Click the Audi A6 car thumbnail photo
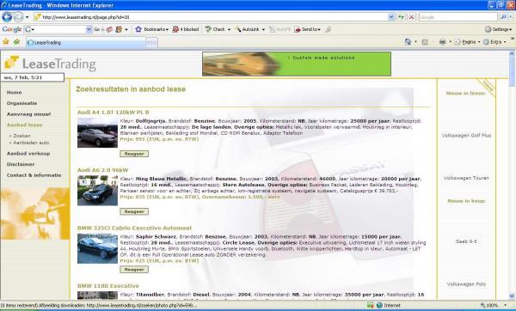The width and height of the screenshot is (516, 311). coord(97,191)
